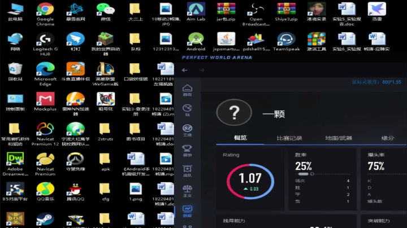Launch 迅雷 Xunlei from the desktop
The width and height of the screenshot is (407, 228).
pyautogui.click(x=376, y=12)
